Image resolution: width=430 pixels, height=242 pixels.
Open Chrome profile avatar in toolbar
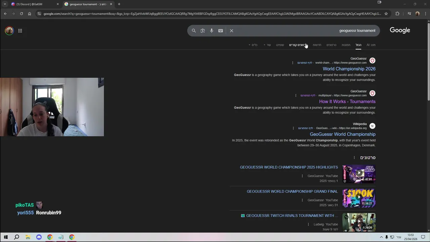point(417,14)
